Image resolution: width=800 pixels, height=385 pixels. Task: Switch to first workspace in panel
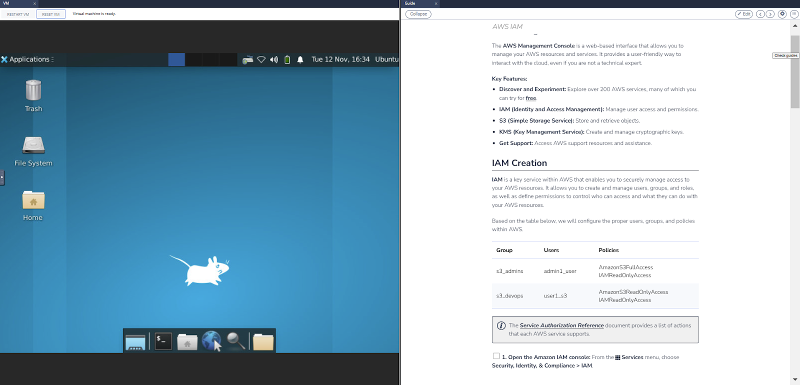pos(176,59)
